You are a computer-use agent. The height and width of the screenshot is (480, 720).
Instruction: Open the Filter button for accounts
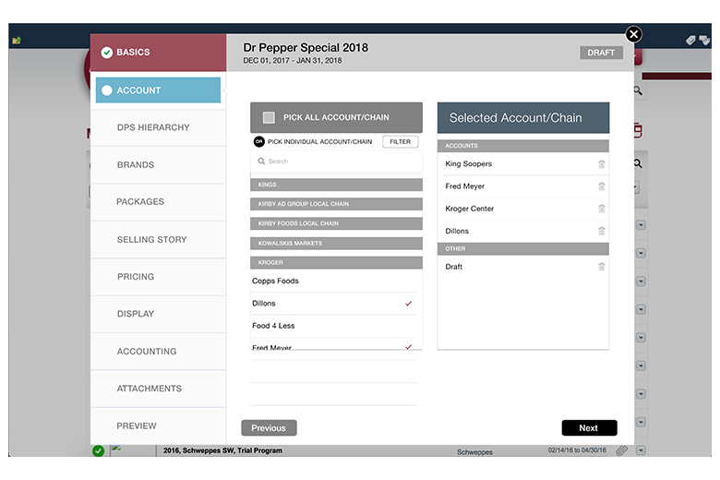pyautogui.click(x=400, y=142)
